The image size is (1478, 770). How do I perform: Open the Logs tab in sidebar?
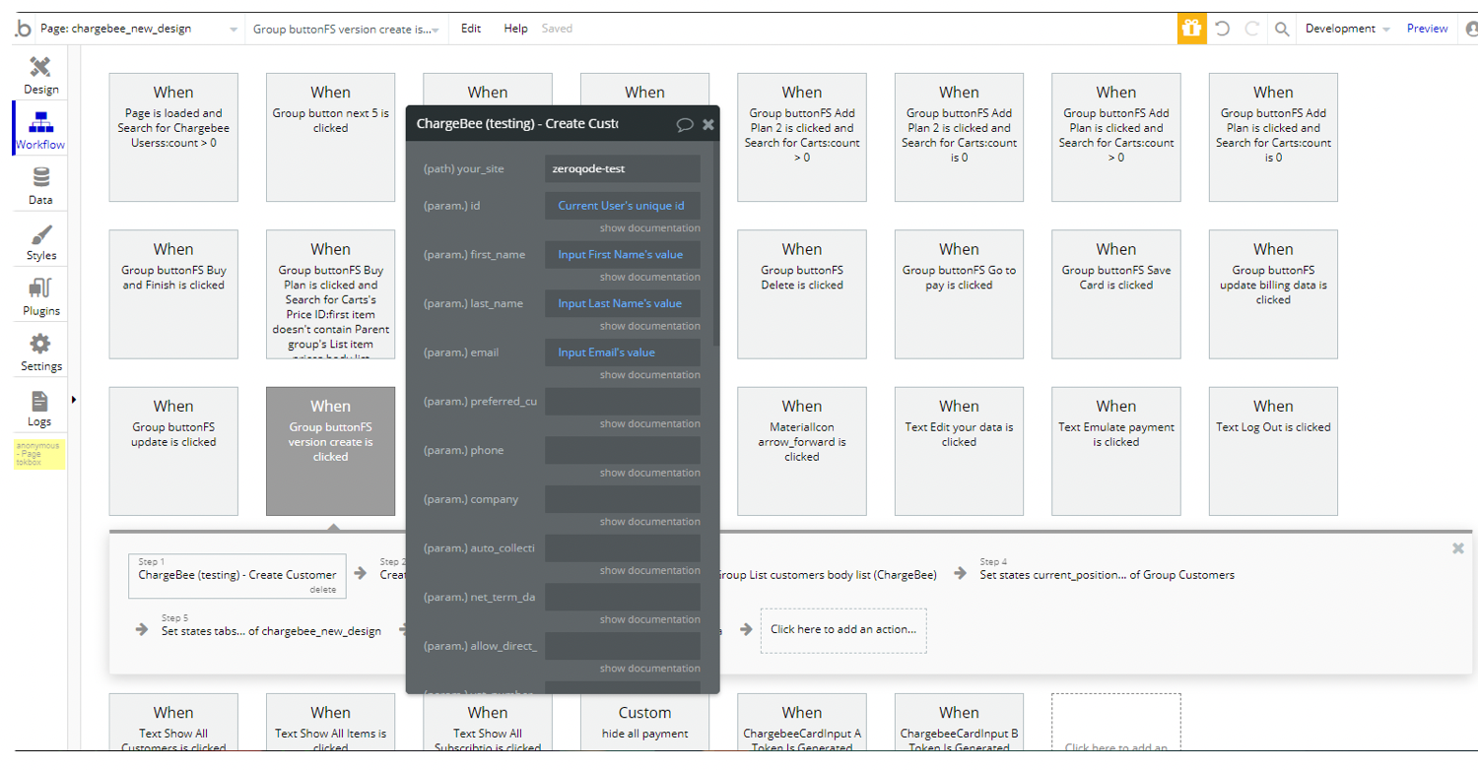tap(40, 408)
